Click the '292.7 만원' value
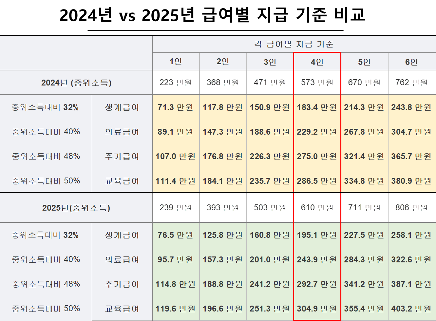Screen dimensions: 436x321 tap(317, 284)
